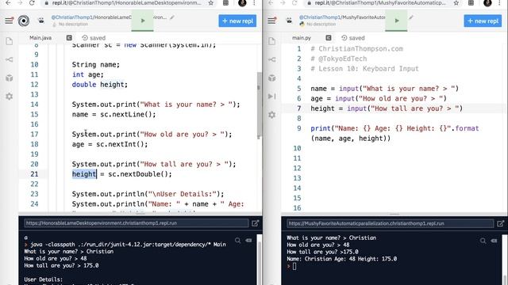Click the saved history indicator in Java editor

tap(94, 38)
